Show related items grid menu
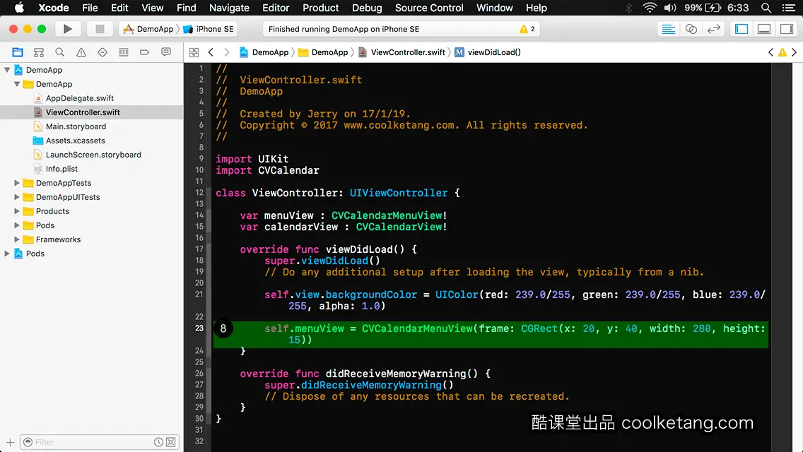Image resolution: width=803 pixels, height=452 pixels. pyautogui.click(x=194, y=52)
